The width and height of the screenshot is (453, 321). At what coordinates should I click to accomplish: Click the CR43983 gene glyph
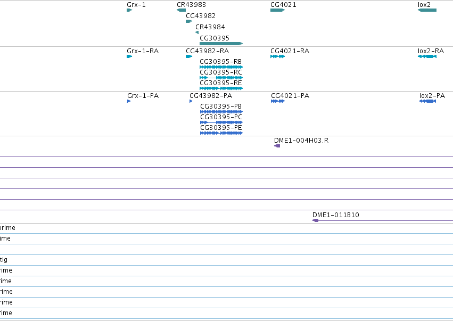pos(181,10)
